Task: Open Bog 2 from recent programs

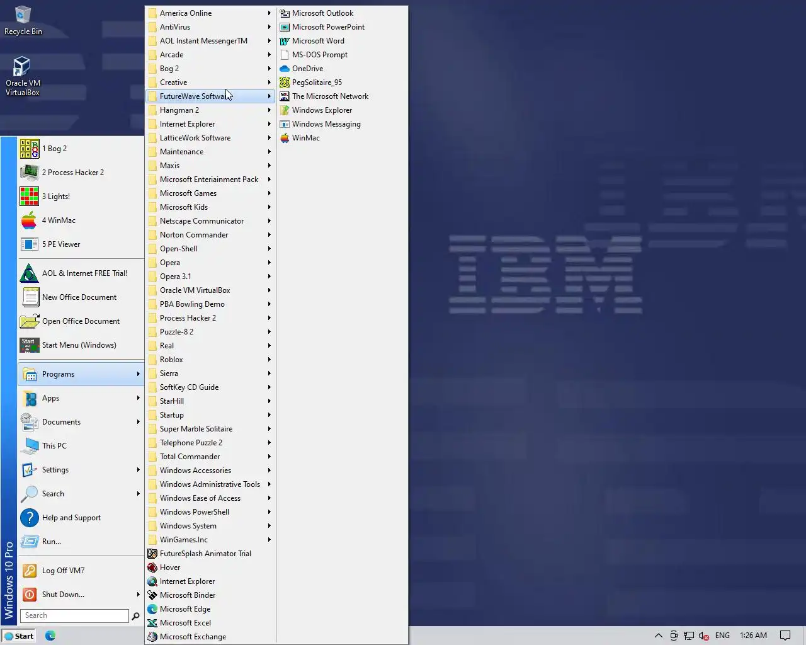Action: [x=81, y=149]
